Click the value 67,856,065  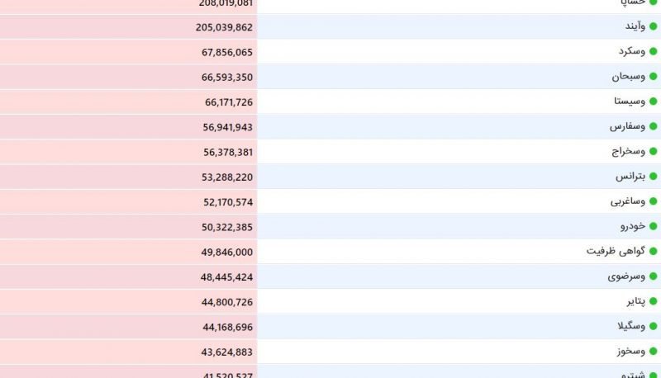(x=227, y=52)
